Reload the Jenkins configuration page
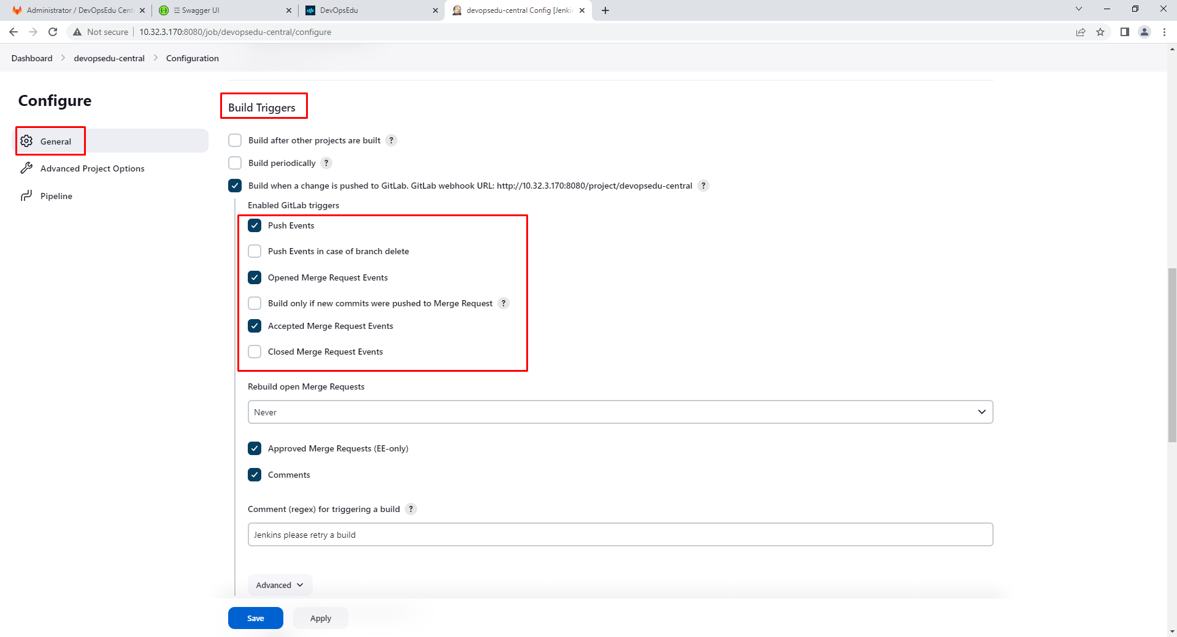The image size is (1177, 637). tap(53, 32)
